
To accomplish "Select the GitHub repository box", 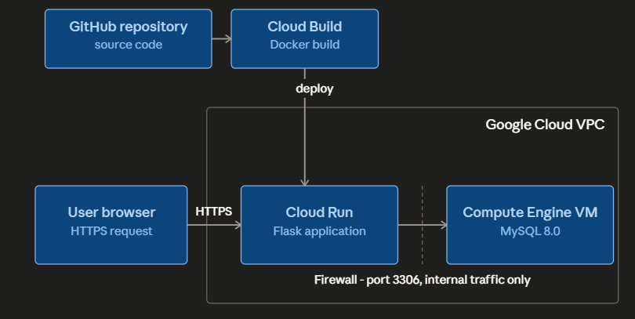I will click(129, 39).
